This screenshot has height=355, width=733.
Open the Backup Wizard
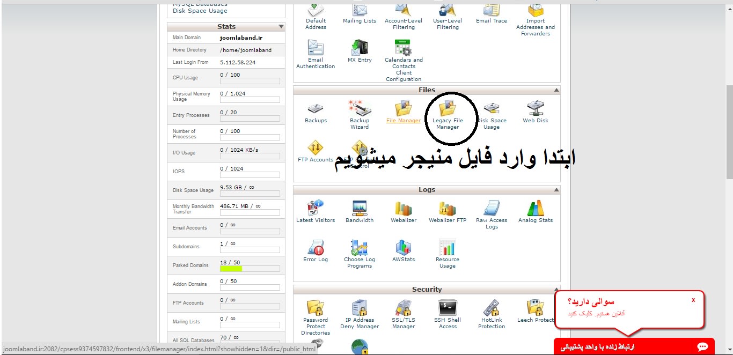[359, 111]
